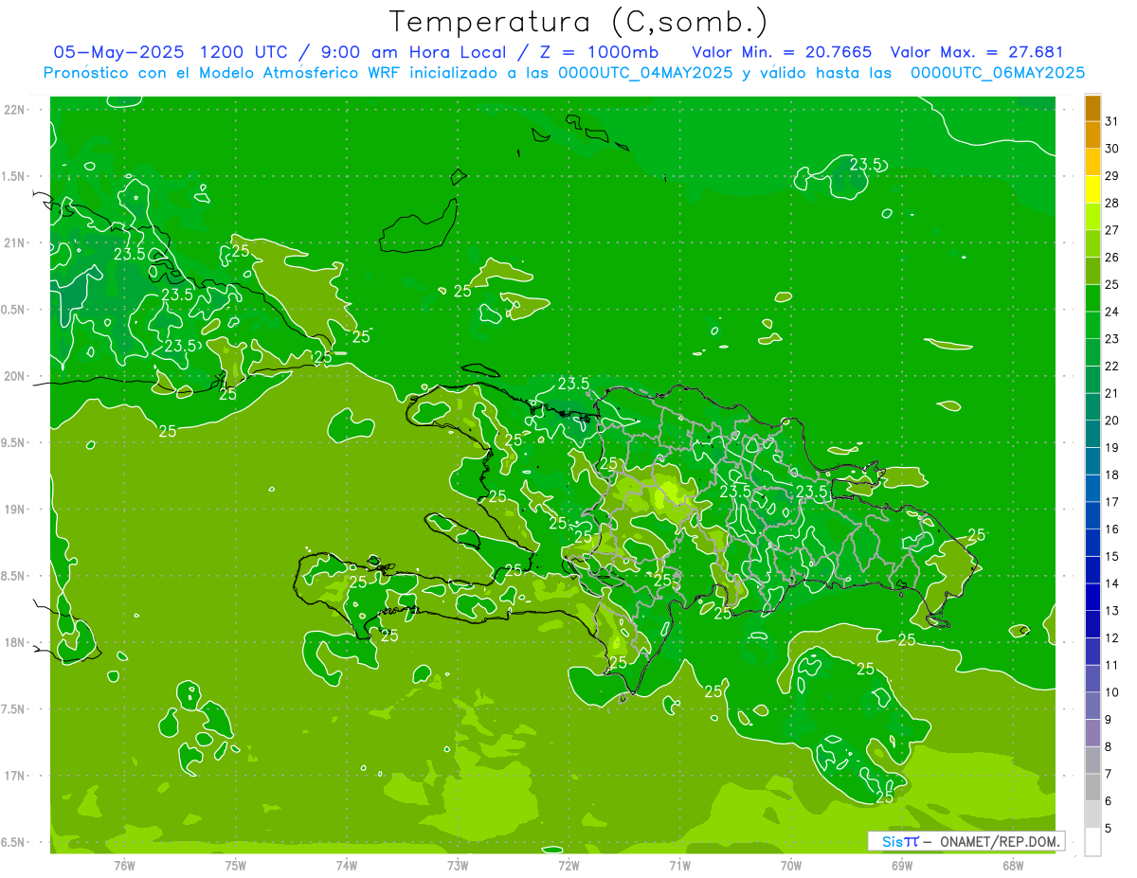Screen dimensions: 1137x878
Task: Select '0000UTC_06MAY2025' valid-until time text
Action: click(x=998, y=73)
